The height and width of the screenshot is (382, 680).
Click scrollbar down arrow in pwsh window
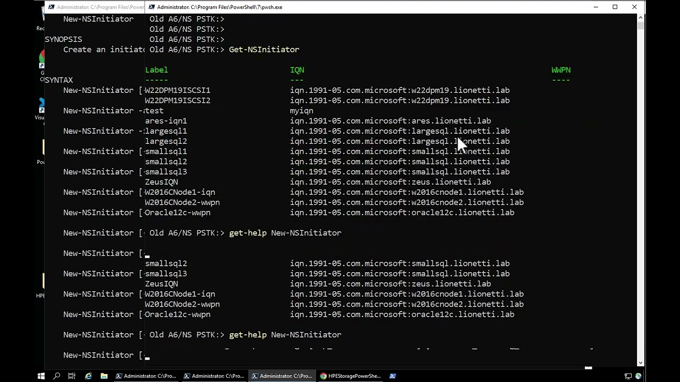click(x=640, y=363)
